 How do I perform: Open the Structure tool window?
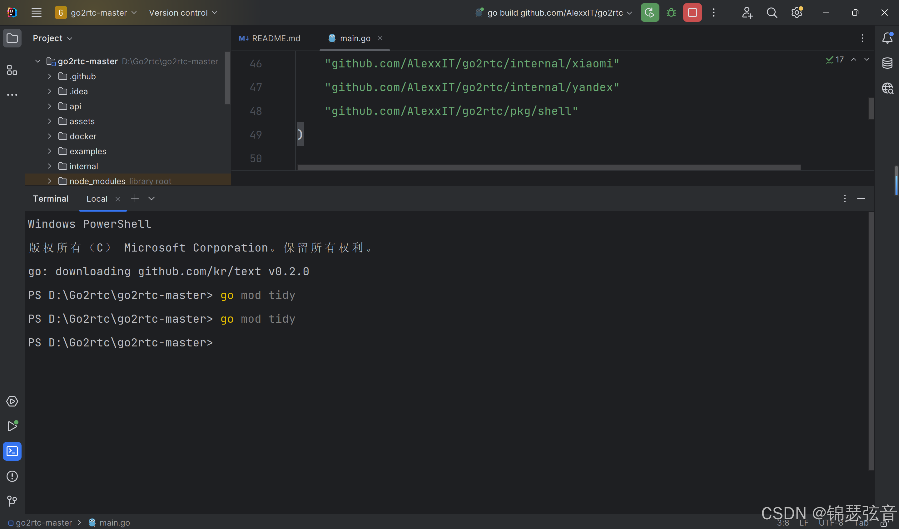[x=12, y=70]
